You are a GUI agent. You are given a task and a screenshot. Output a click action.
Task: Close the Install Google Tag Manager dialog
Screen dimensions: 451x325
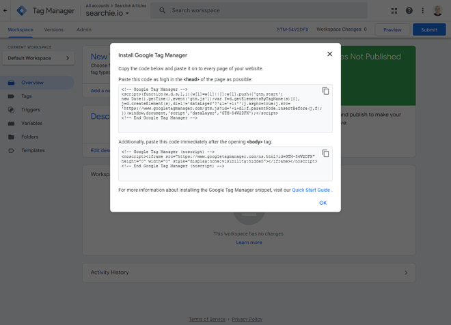(329, 54)
